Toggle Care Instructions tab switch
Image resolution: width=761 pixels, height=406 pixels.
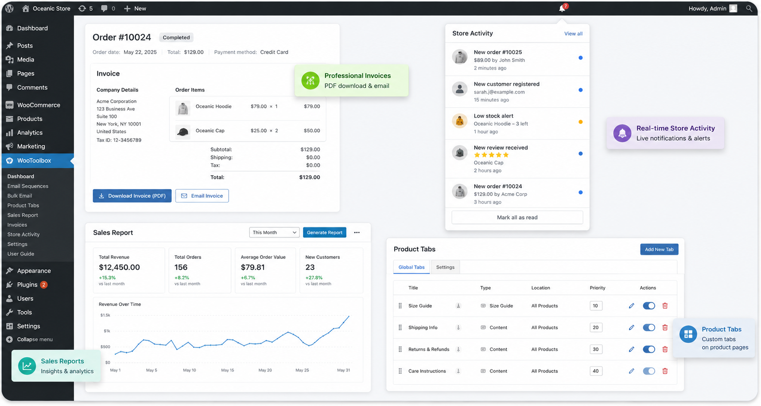click(649, 371)
